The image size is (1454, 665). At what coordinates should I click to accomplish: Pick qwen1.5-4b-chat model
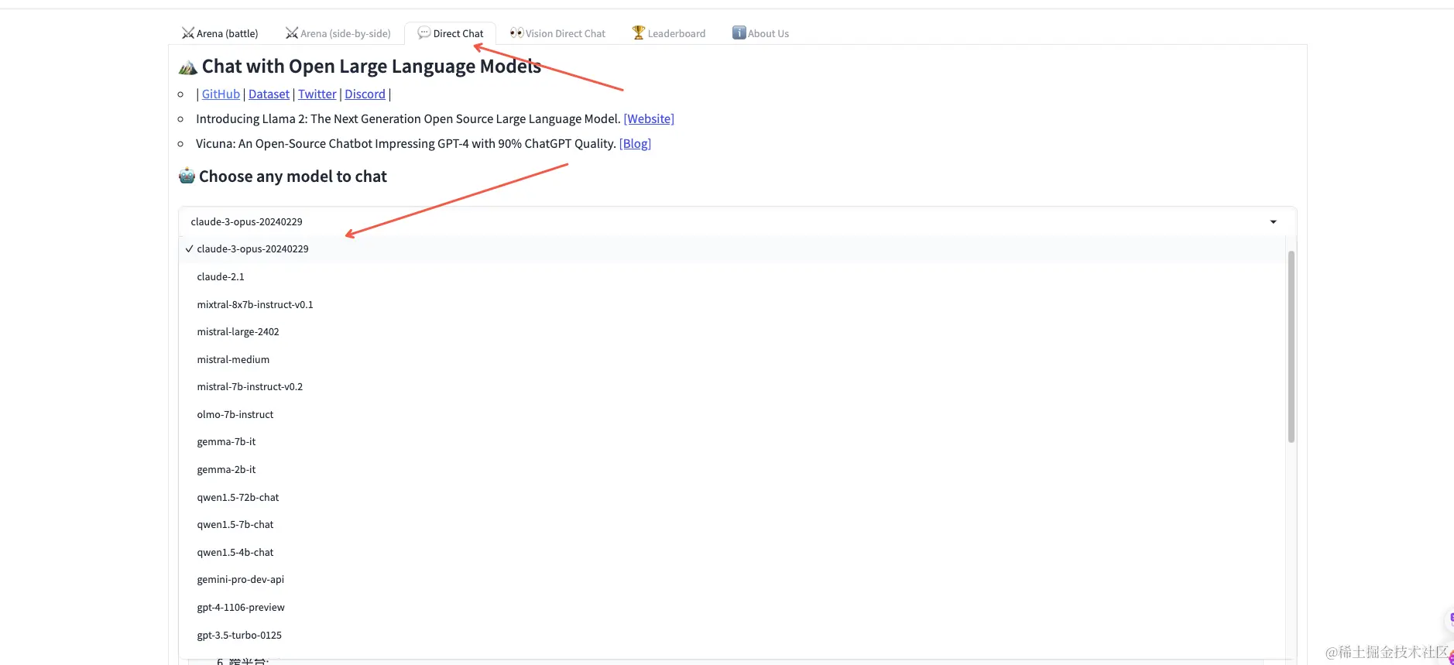[x=732, y=553]
